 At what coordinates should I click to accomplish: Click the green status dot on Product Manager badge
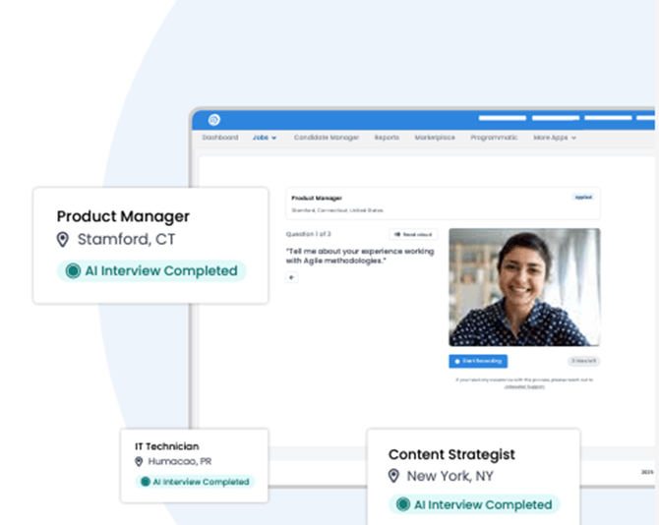(x=73, y=271)
